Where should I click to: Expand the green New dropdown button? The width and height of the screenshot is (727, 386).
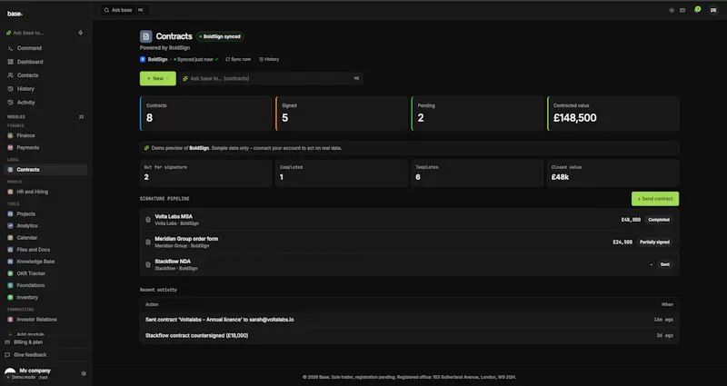pyautogui.click(x=157, y=78)
